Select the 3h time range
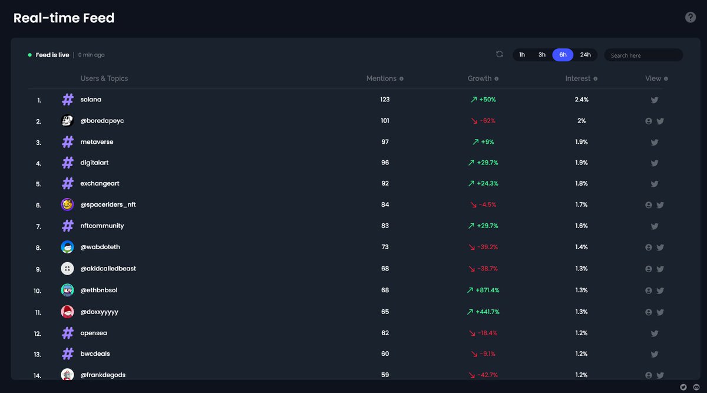This screenshot has height=393, width=707. click(x=542, y=55)
